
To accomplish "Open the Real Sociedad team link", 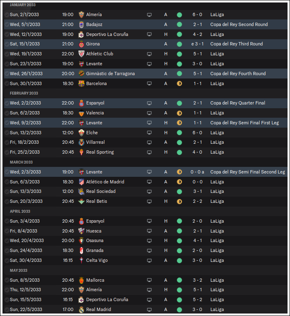I will point(101,191).
